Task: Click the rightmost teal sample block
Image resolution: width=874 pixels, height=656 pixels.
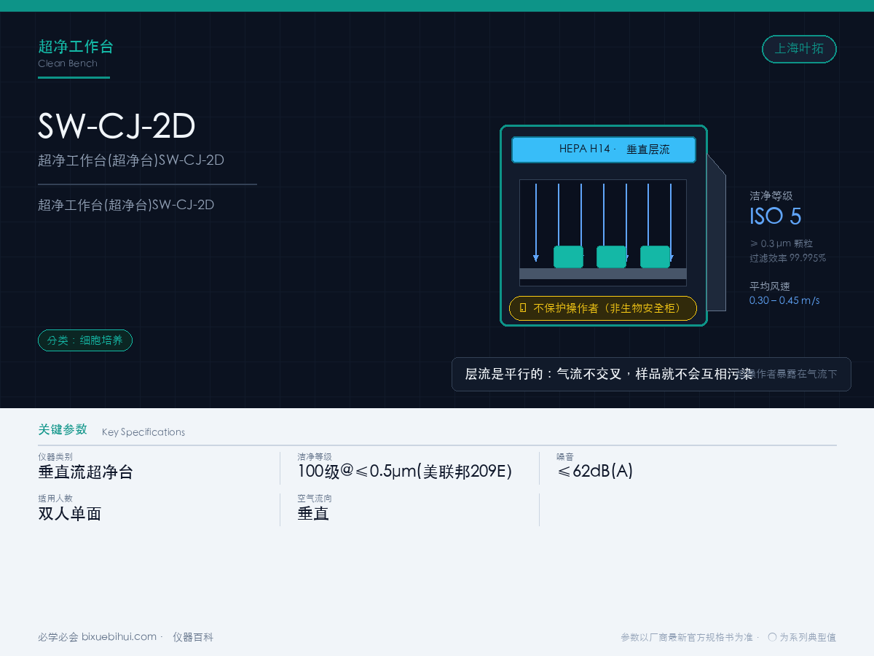Action: coord(655,257)
